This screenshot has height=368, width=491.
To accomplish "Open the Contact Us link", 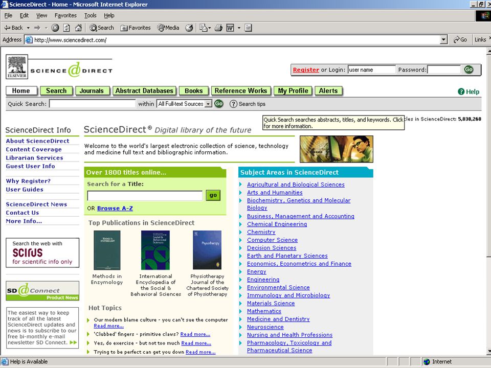I will (23, 213).
